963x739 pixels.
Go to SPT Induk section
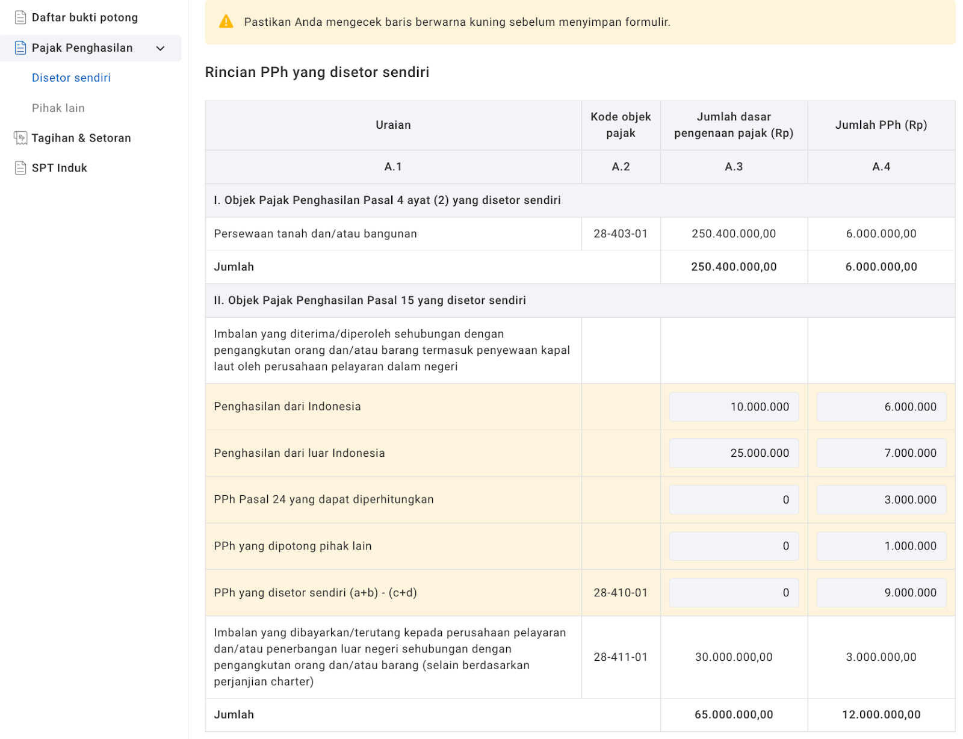pyautogui.click(x=59, y=168)
